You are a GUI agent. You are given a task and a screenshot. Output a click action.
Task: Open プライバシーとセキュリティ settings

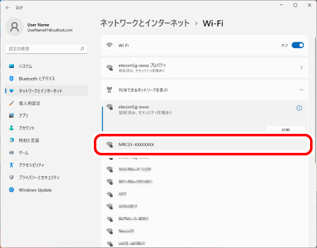coord(47,178)
